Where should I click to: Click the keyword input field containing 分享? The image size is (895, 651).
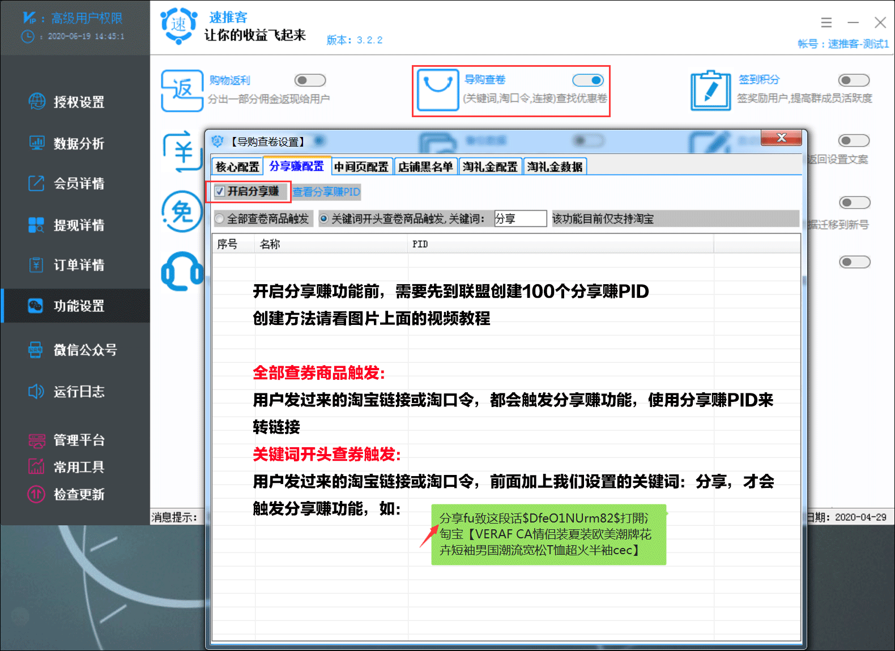point(520,219)
